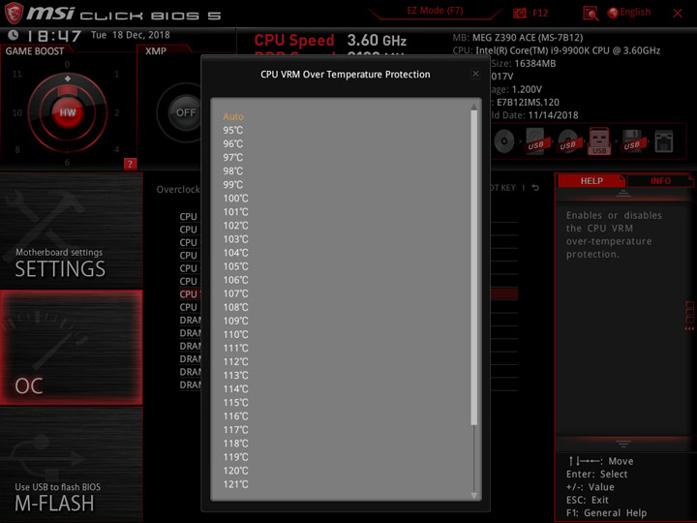697x523 pixels.
Task: Pick 105°C in the list
Action: point(235,266)
